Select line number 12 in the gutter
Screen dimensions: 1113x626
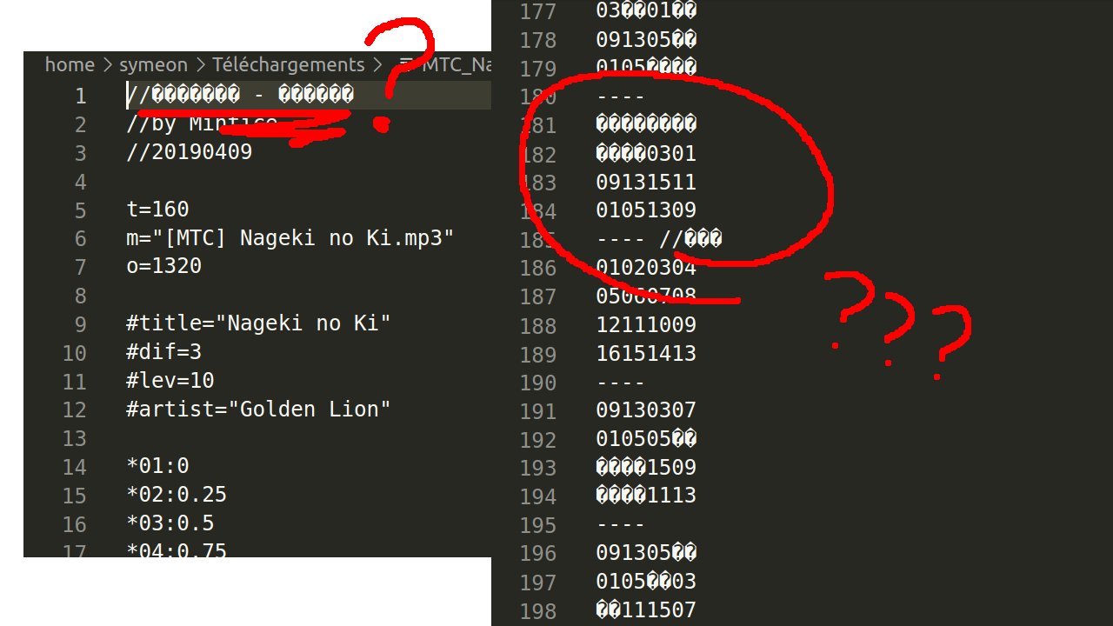75,410
